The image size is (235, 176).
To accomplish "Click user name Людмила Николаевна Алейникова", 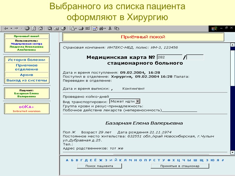I will pos(26,48).
